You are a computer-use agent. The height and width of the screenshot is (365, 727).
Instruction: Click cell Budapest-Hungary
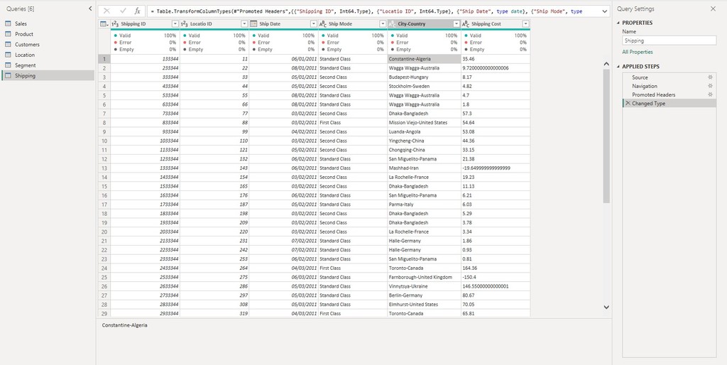point(425,77)
